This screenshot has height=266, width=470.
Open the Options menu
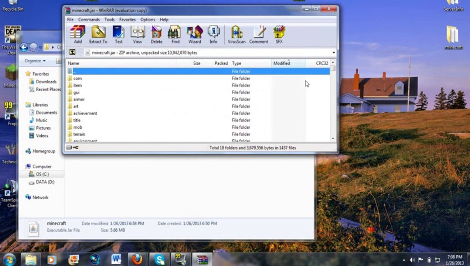point(147,20)
